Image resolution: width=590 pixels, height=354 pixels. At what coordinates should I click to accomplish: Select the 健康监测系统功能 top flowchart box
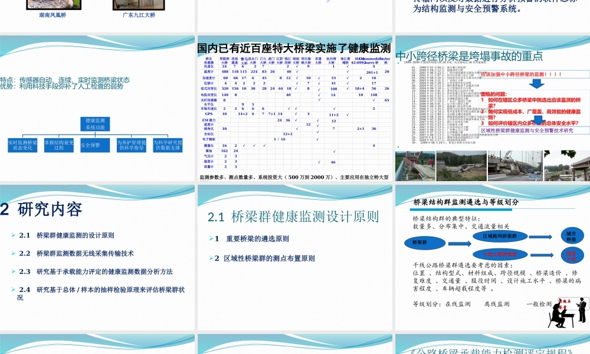pyautogui.click(x=96, y=124)
